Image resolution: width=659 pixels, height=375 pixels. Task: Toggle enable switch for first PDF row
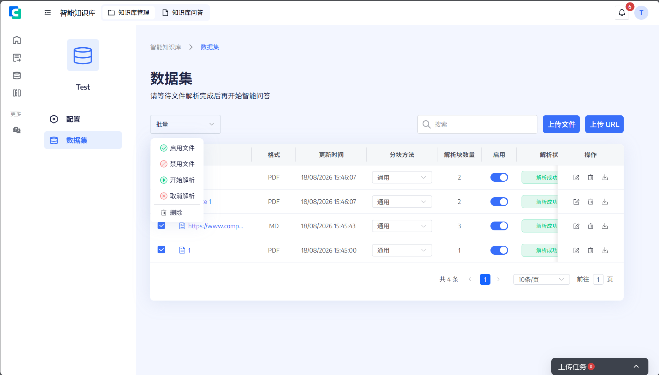(499, 177)
